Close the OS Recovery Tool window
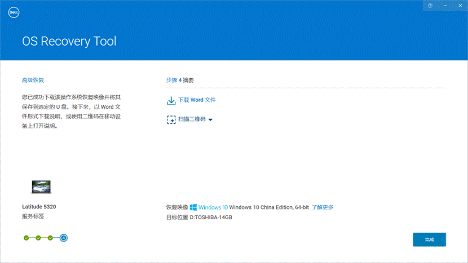 460,6
